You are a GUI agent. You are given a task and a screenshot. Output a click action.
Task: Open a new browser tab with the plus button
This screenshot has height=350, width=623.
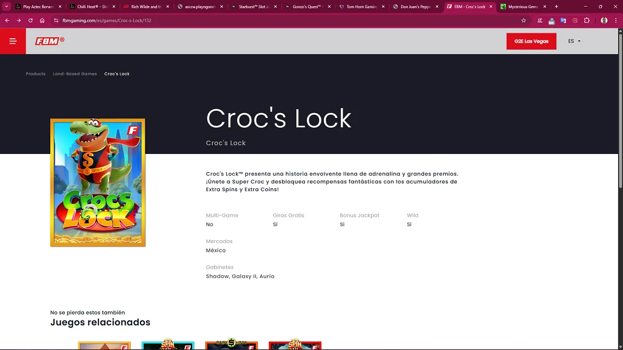point(556,7)
